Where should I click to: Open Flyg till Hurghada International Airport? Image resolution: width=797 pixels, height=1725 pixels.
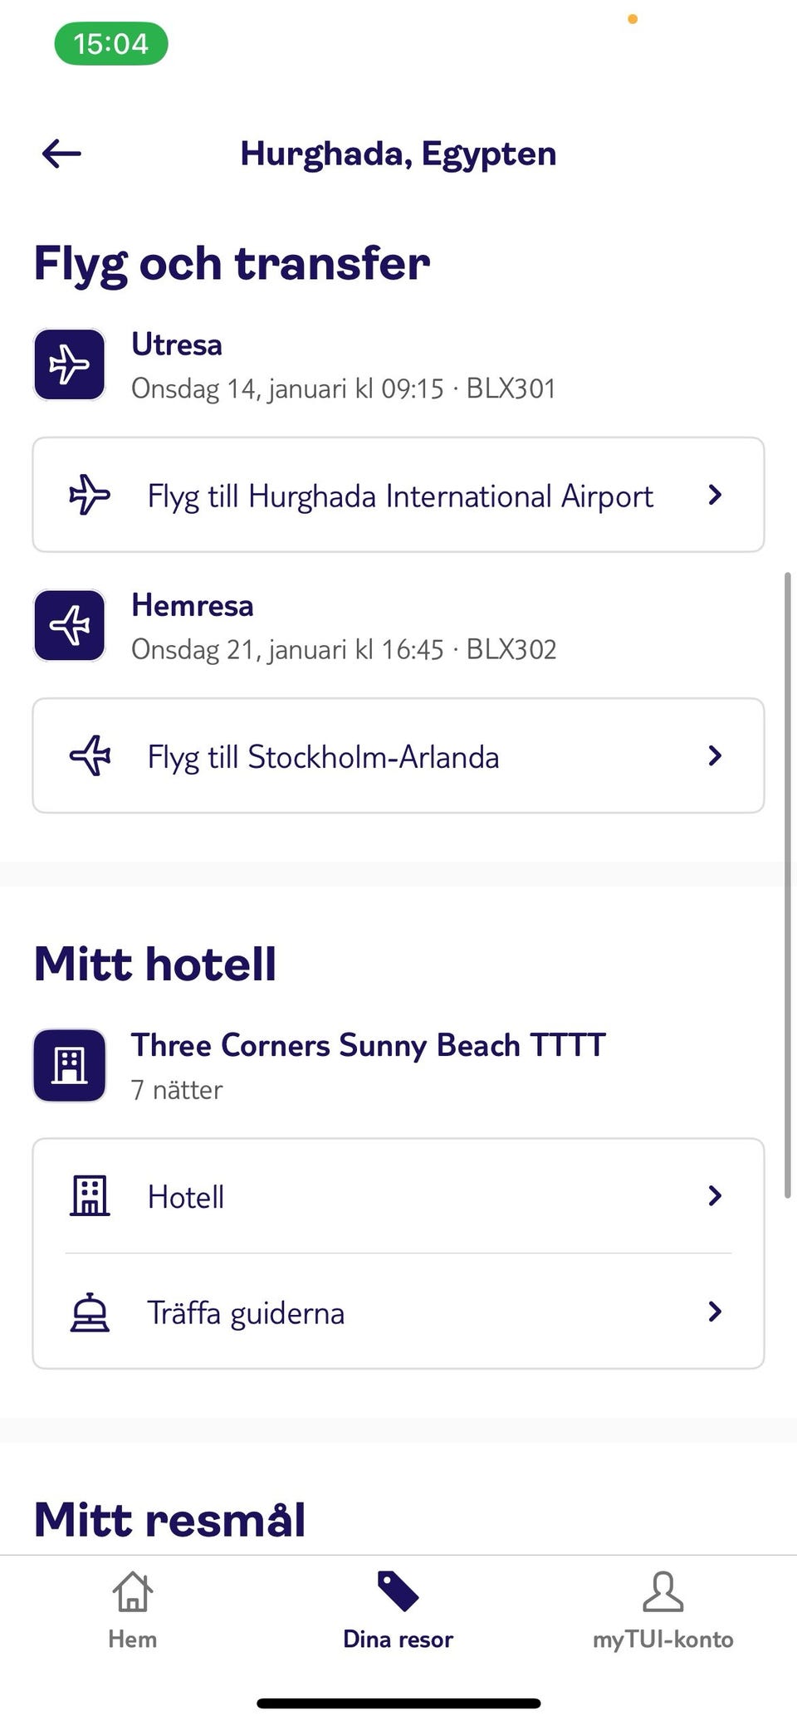point(400,496)
